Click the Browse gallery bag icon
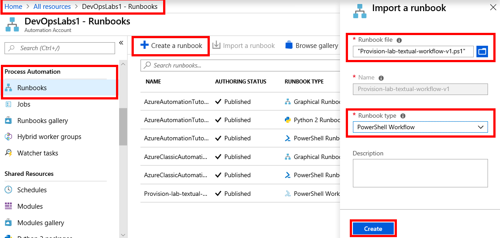The image size is (500, 238). click(x=289, y=45)
